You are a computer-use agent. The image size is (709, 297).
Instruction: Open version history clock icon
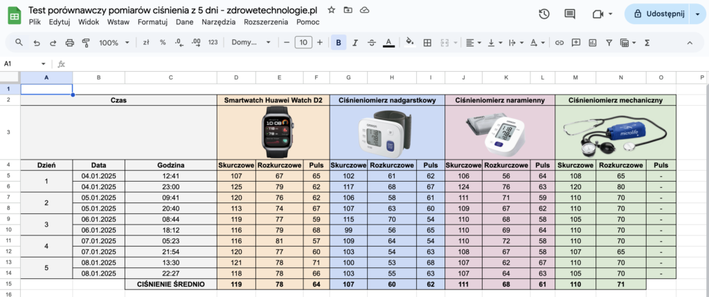pos(544,15)
